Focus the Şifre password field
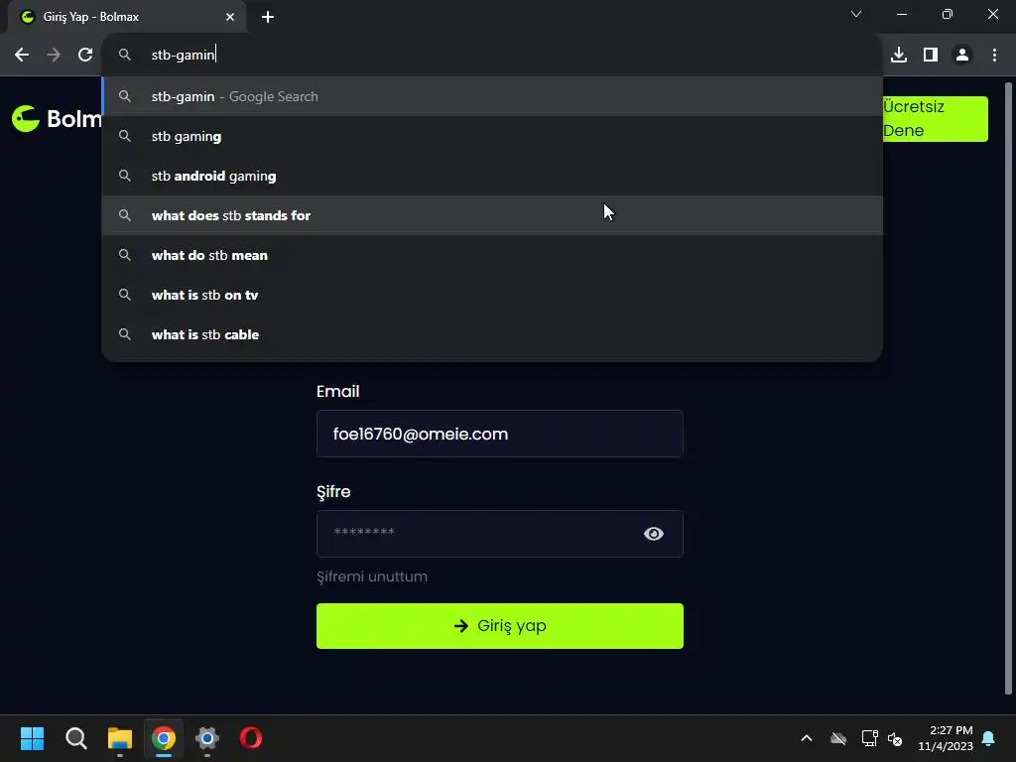This screenshot has height=762, width=1016. click(x=500, y=533)
